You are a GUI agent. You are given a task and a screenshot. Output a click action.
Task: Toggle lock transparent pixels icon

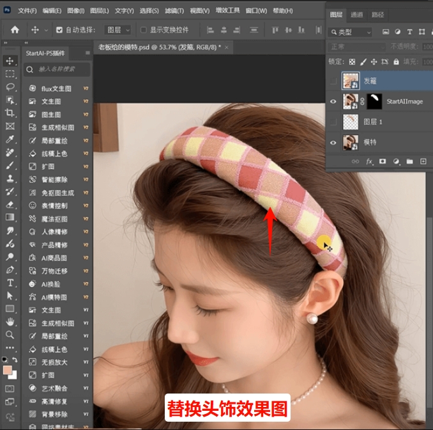tap(352, 61)
